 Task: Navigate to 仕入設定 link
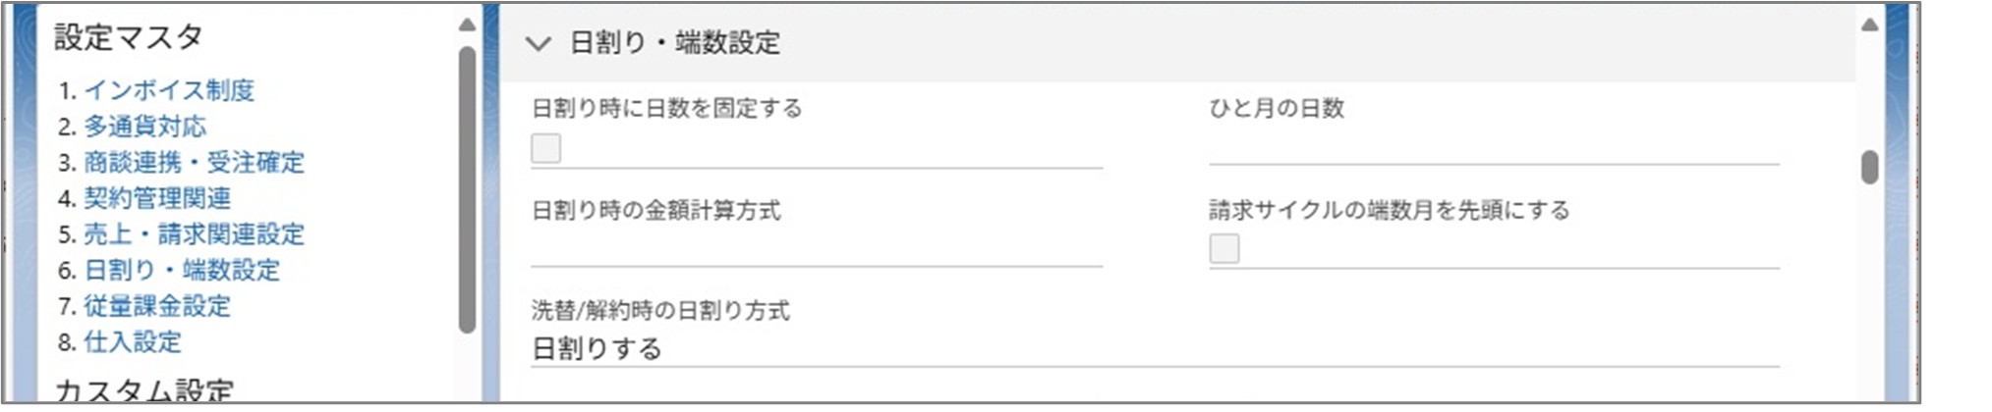point(133,342)
